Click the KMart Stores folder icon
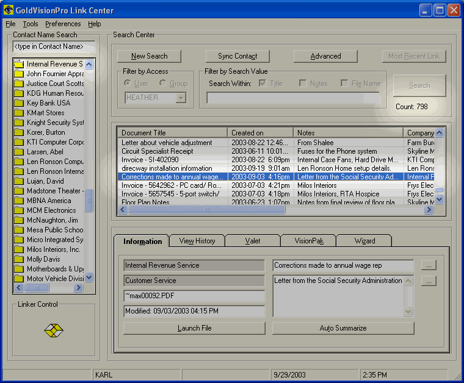The height and width of the screenshot is (383, 464). [19, 113]
